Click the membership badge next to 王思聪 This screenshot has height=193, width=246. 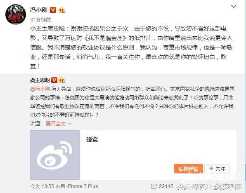click(62, 80)
